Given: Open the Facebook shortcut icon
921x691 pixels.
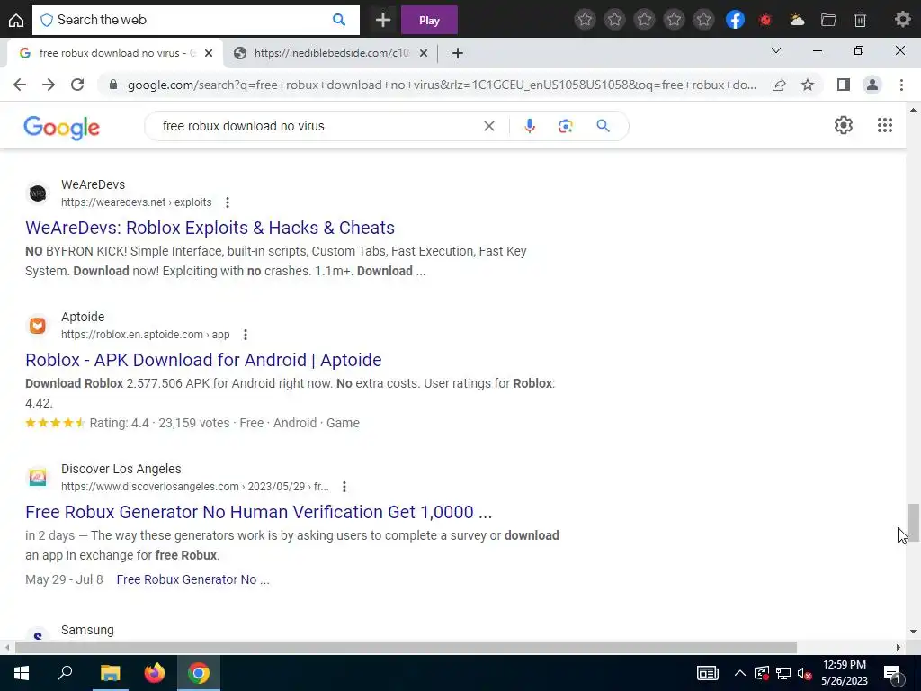Looking at the screenshot, I should pyautogui.click(x=735, y=20).
